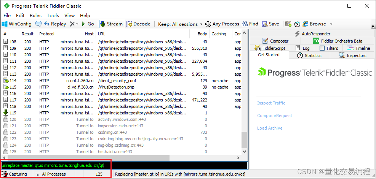Select session 123 csdn-img-blog aliyuncs tunnel
Screen dimensions: 376x179
[122, 139]
